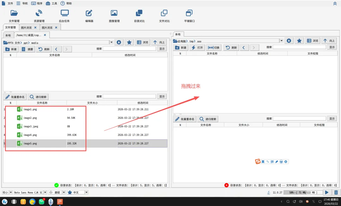Open the 资源管理 resource manager tool
The width and height of the screenshot is (341, 206).
click(39, 16)
